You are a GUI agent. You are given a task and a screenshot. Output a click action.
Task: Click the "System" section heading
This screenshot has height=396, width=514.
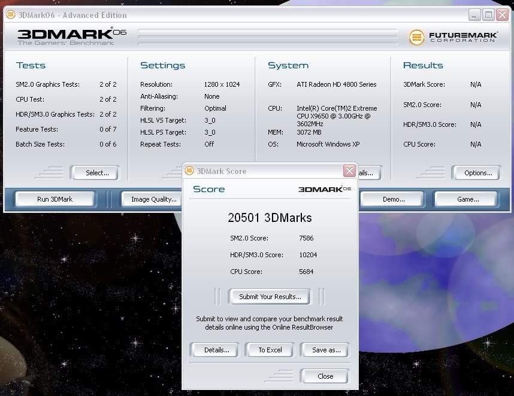288,65
